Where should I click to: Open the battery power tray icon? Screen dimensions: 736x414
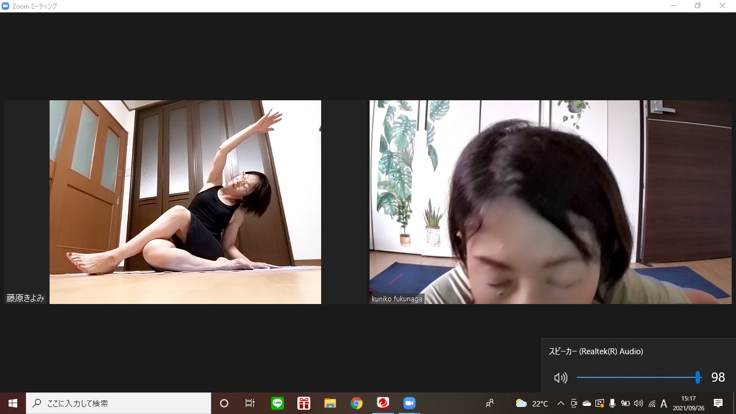[x=626, y=403]
